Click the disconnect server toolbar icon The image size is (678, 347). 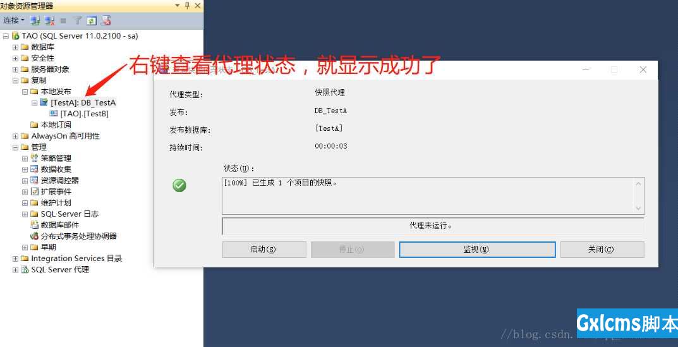point(49,20)
